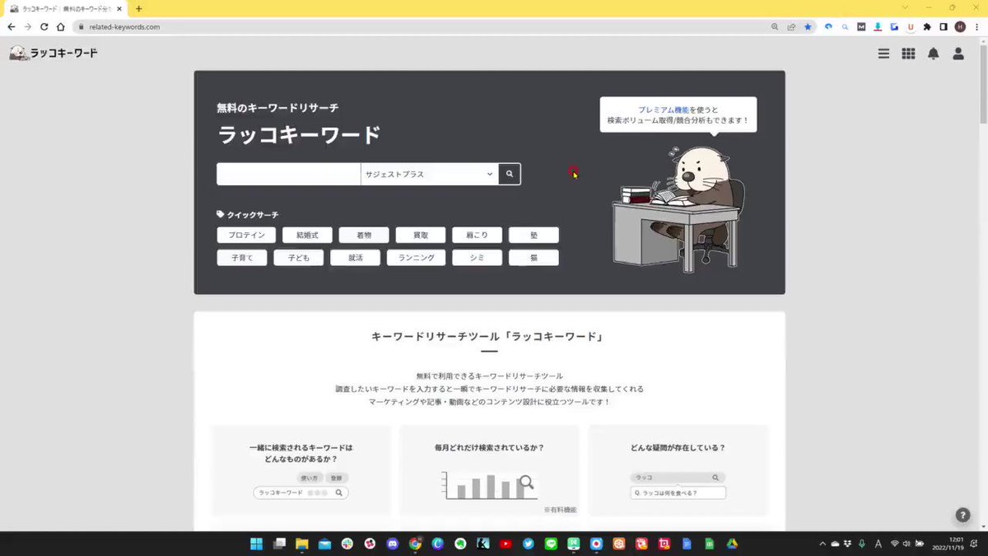Viewport: 988px width, 556px height.
Task: Click the どんな疑問が存在している card
Action: click(x=678, y=470)
